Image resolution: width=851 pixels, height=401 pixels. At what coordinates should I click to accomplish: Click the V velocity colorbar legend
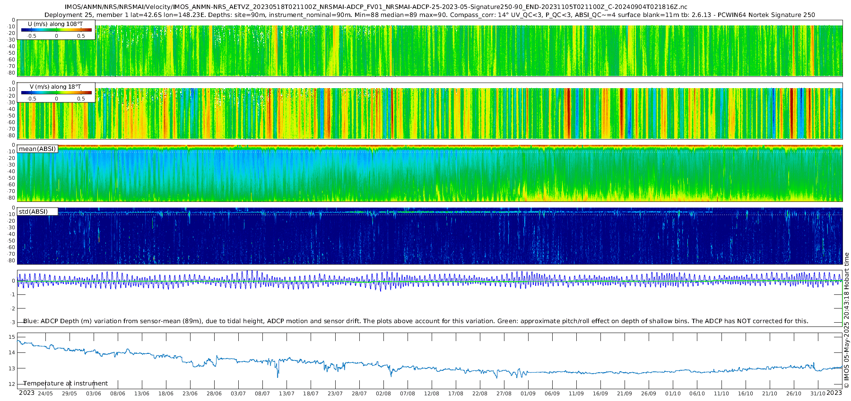coord(56,92)
